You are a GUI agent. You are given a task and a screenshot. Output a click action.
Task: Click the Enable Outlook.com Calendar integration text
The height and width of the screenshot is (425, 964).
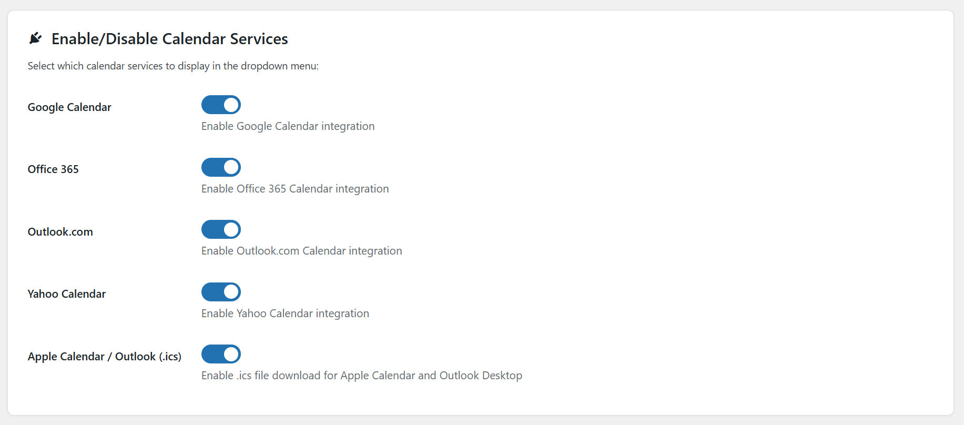tap(301, 250)
